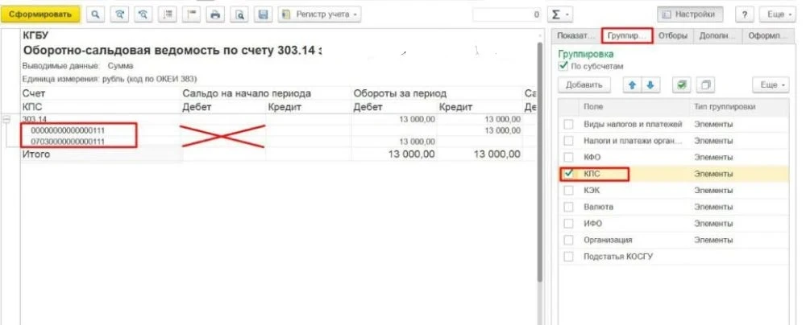The width and height of the screenshot is (806, 325).
Task: Enable Виды налогов и платежей checkbox
Action: 568,124
